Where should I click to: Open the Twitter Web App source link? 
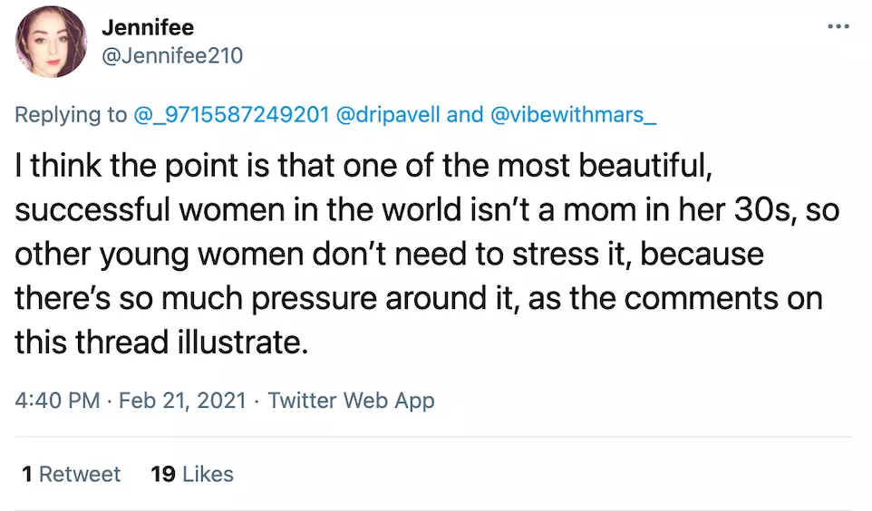tap(352, 400)
